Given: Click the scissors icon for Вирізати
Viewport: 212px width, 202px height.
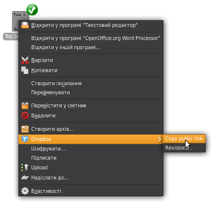Looking at the screenshot, I should click(25, 60).
